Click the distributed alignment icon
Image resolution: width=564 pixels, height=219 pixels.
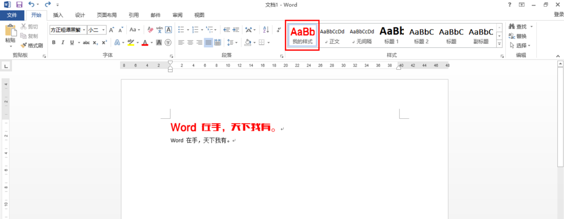click(217, 42)
